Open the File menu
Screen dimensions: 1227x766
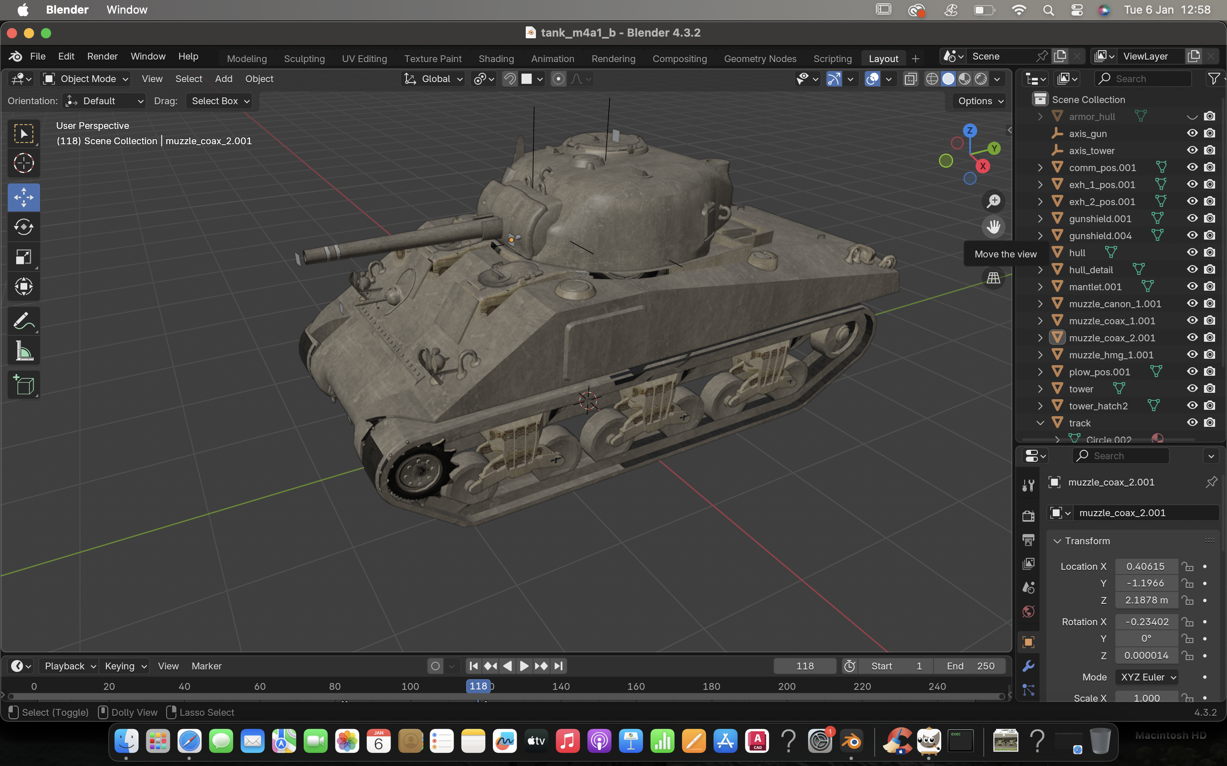coord(37,56)
